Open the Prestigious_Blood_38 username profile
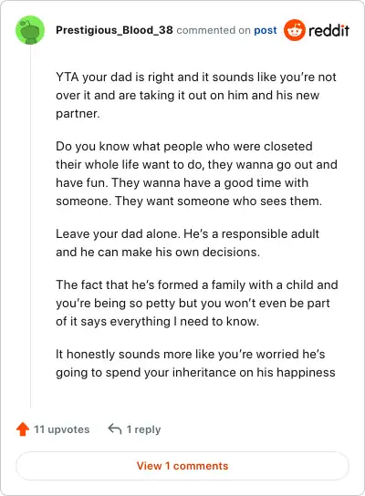This screenshot has height=496, width=365. pyautogui.click(x=114, y=30)
